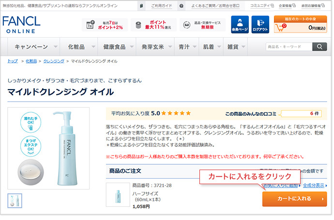This screenshot has width=334, height=220.
Task: Click the 商品番号：3721-28 text
Action: pyautogui.click(x=152, y=186)
